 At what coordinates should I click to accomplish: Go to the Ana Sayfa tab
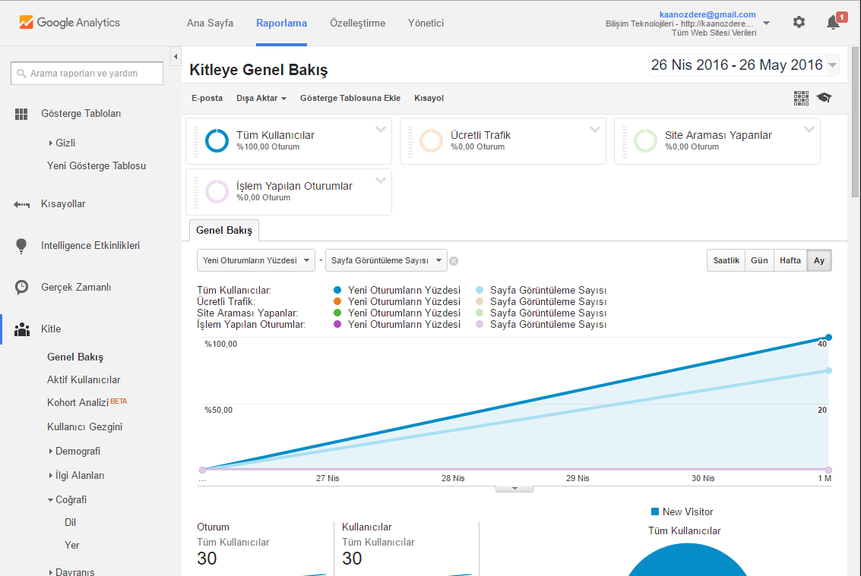210,23
